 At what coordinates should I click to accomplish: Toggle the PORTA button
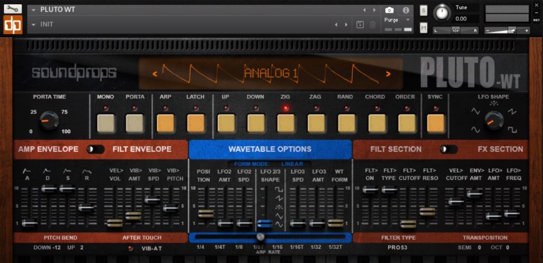(x=135, y=123)
